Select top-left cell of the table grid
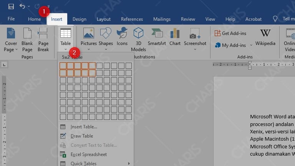 [63, 66]
